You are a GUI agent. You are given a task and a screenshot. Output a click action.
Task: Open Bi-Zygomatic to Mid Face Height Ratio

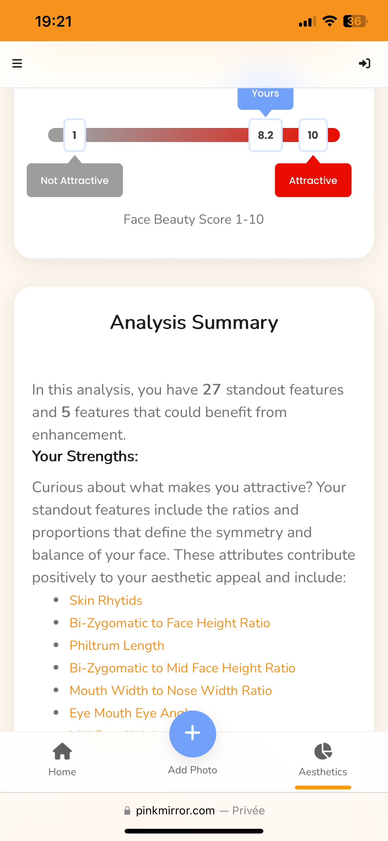coord(182,668)
